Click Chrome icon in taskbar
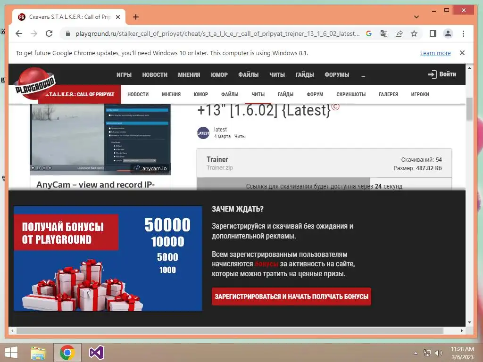 [67, 353]
